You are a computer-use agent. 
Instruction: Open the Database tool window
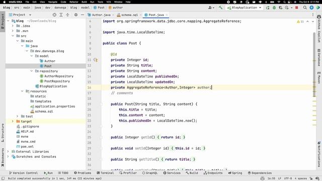pos(319,57)
